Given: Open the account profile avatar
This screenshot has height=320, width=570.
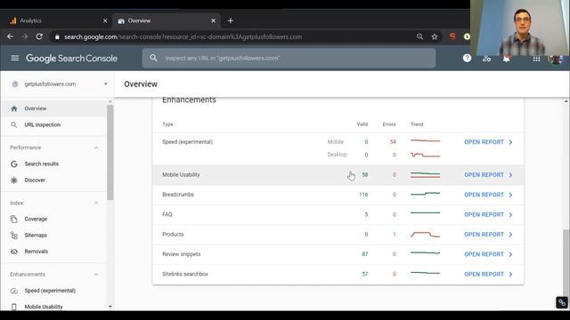Looking at the screenshot, I should tap(555, 60).
